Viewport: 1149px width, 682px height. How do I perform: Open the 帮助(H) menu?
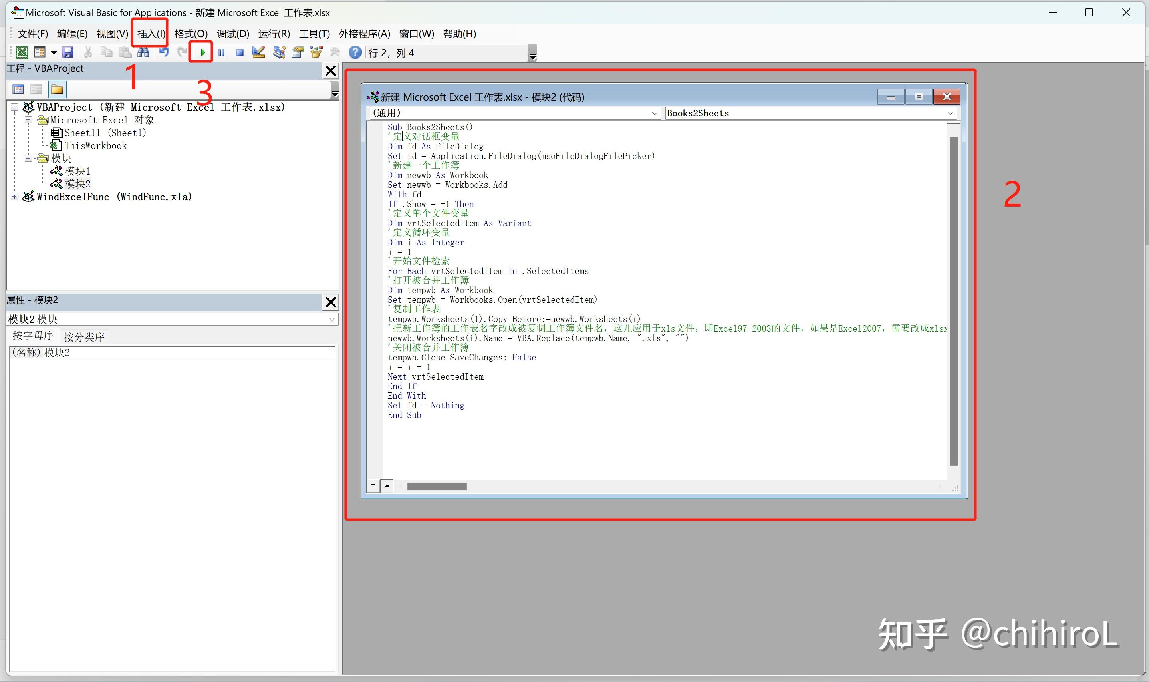coord(459,34)
